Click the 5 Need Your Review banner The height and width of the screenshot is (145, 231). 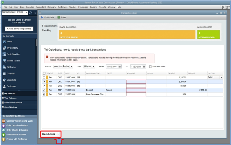pos(127,35)
